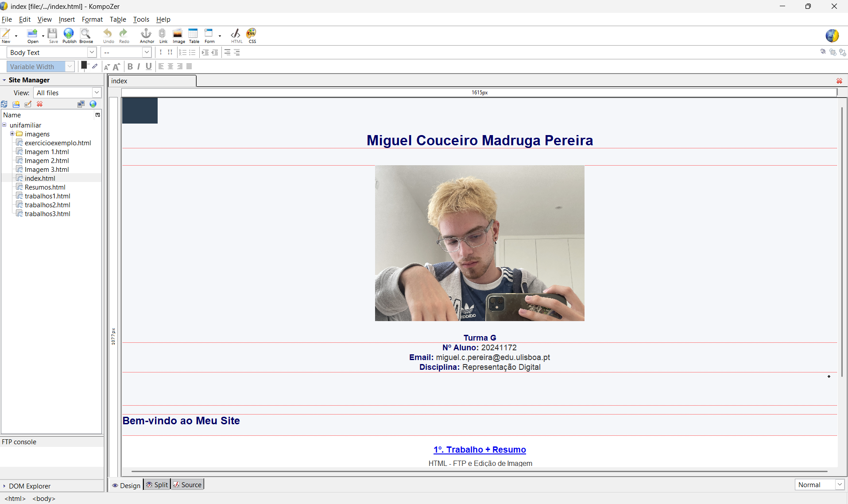Click the '1º. Trabalho + Resumo' link

click(x=480, y=450)
